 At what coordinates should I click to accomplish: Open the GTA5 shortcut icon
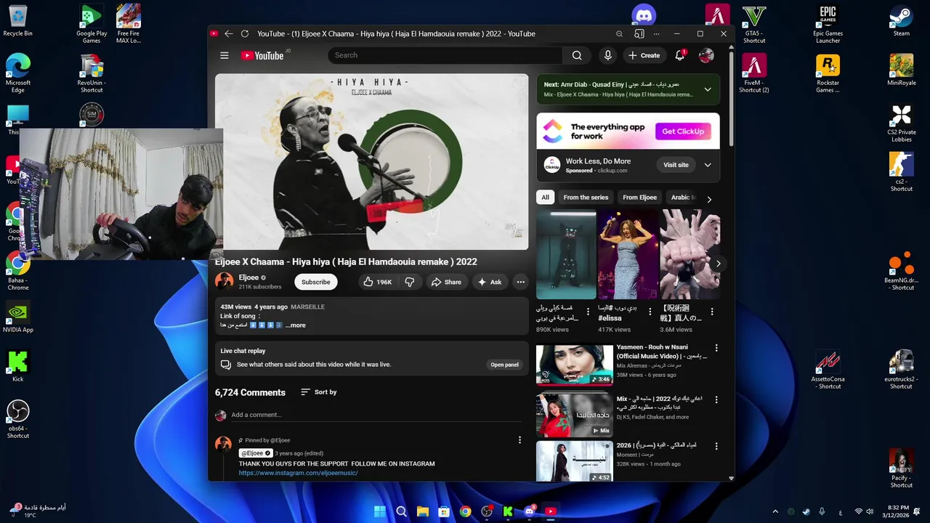tap(754, 24)
